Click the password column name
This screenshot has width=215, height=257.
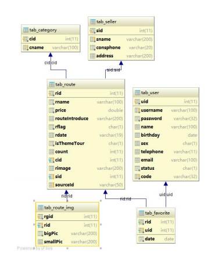[151, 119]
